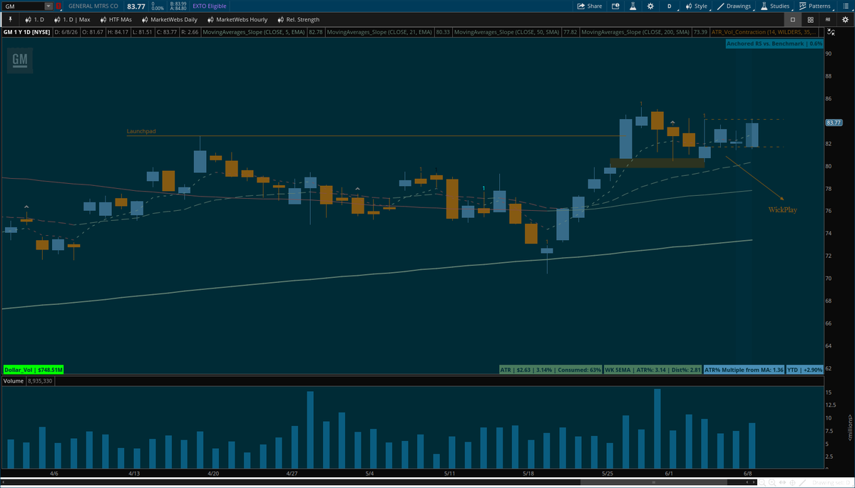
Task: Switch to four-chart grid layout icon
Action: point(811,20)
